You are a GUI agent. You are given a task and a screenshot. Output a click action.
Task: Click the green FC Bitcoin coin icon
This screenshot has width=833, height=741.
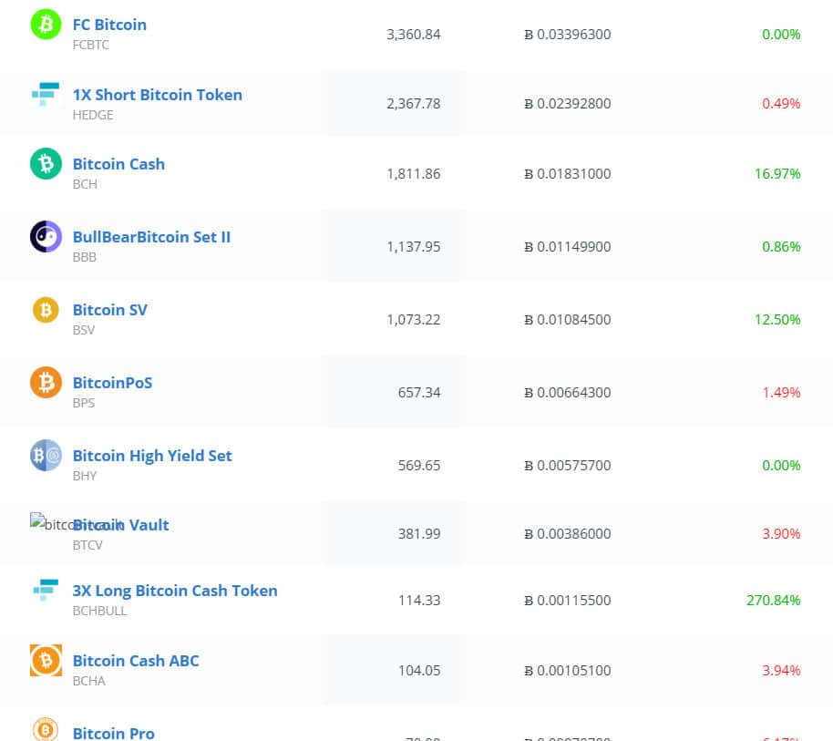(x=46, y=25)
